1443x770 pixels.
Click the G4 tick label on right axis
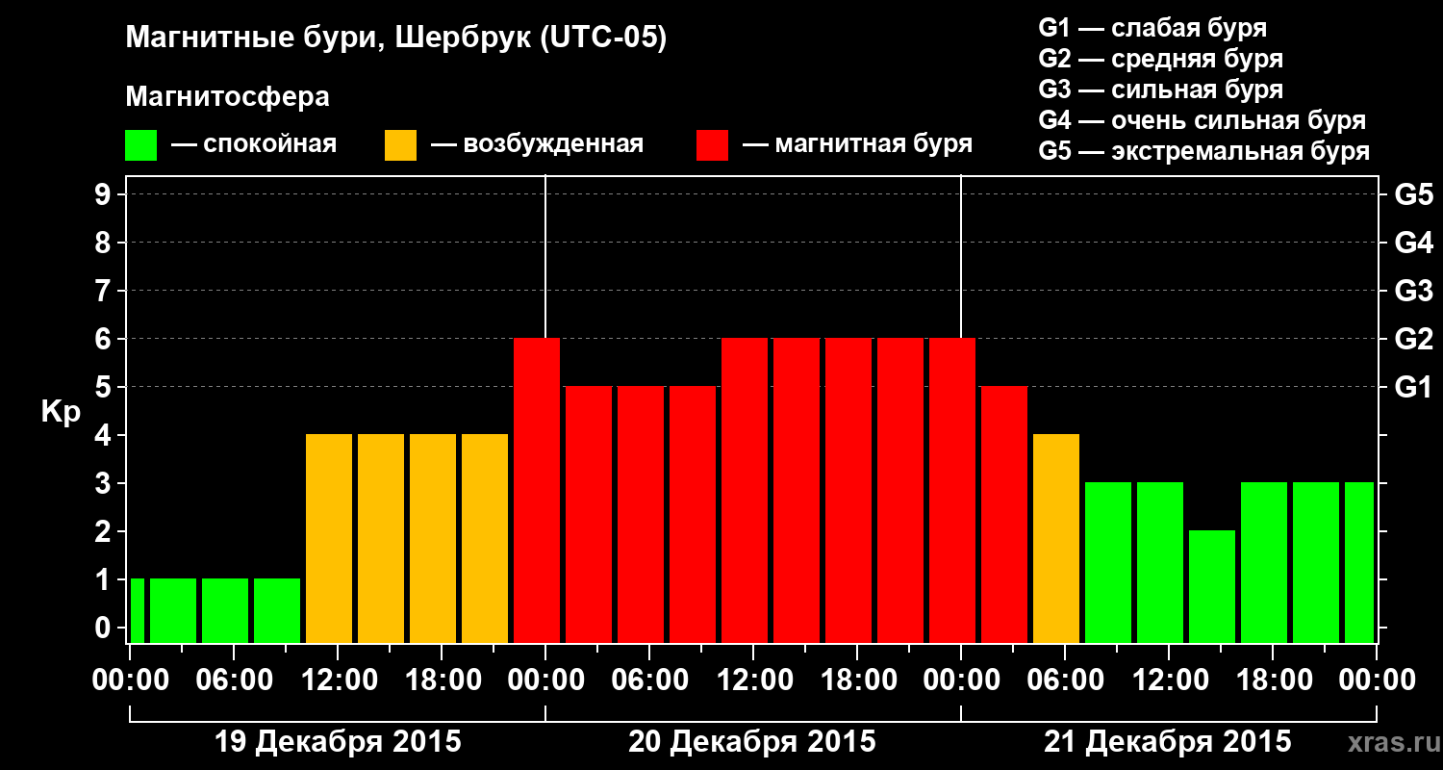coord(1413,244)
